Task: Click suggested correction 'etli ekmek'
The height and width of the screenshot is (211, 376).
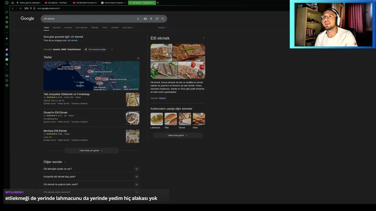Action: (x=77, y=37)
